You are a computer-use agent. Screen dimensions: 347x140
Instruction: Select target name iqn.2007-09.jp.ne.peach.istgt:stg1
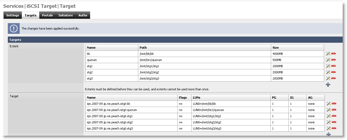(110, 116)
